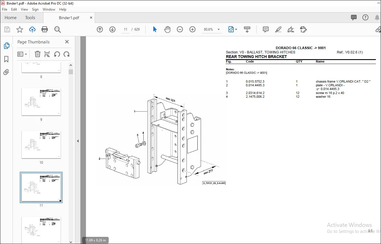Close the Page Thumbnails panel
This screenshot has width=381, height=244.
click(x=67, y=42)
